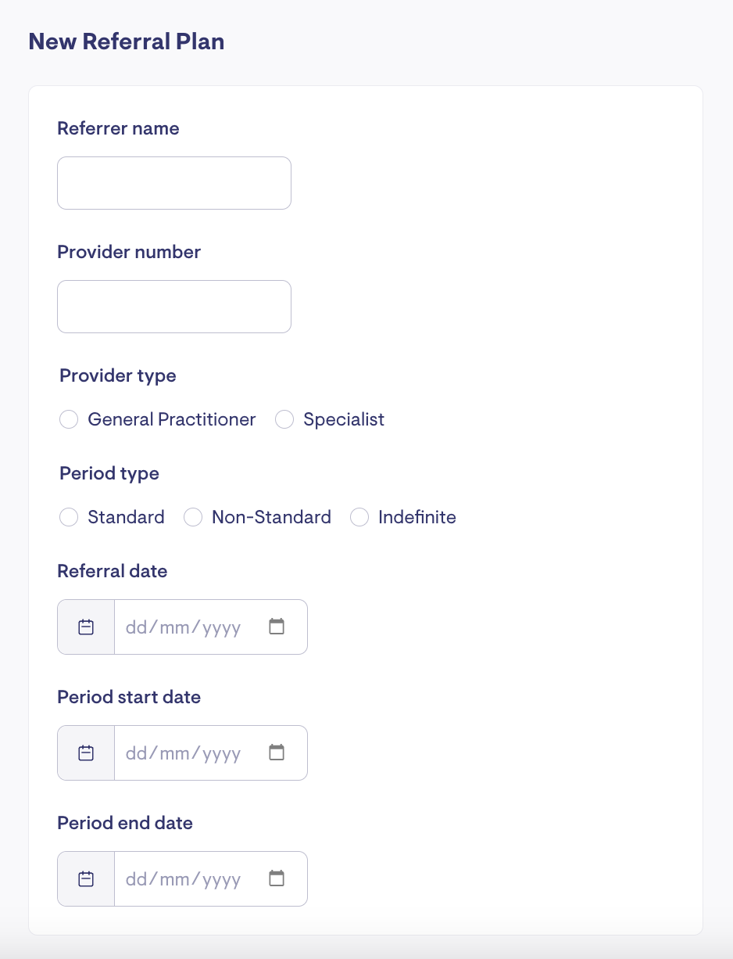Image resolution: width=733 pixels, height=959 pixels.
Task: Open the Period start date picker on the right
Action: (277, 752)
